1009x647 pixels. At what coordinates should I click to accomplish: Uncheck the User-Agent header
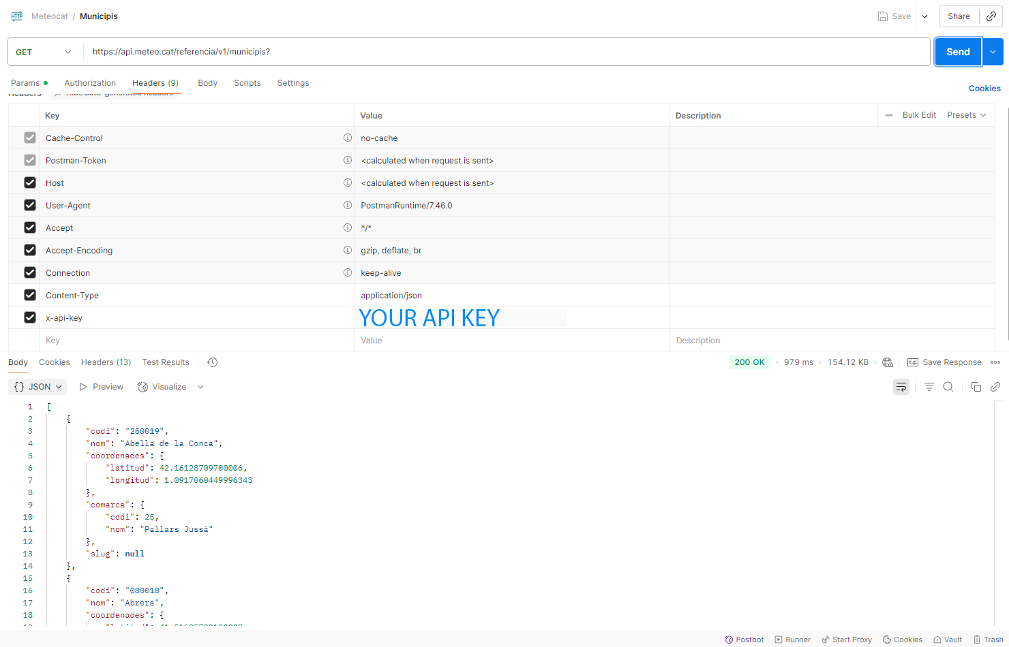[30, 205]
